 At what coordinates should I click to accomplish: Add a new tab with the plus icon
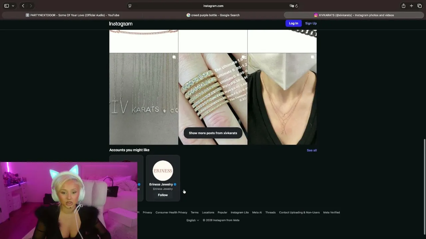pyautogui.click(x=411, y=6)
